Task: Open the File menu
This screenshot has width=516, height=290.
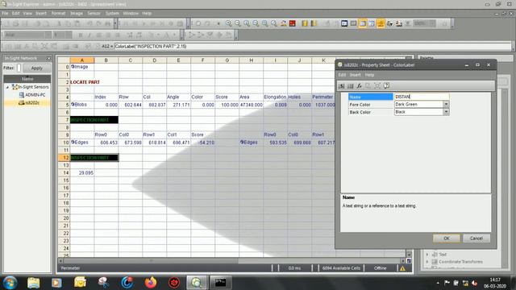Action: pyautogui.click(x=6, y=14)
